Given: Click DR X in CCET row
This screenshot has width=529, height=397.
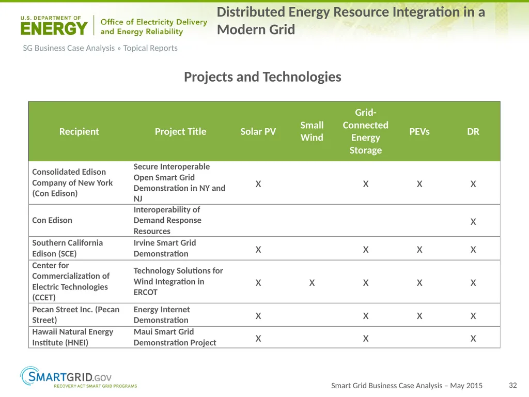Looking at the screenshot, I should (x=473, y=283).
